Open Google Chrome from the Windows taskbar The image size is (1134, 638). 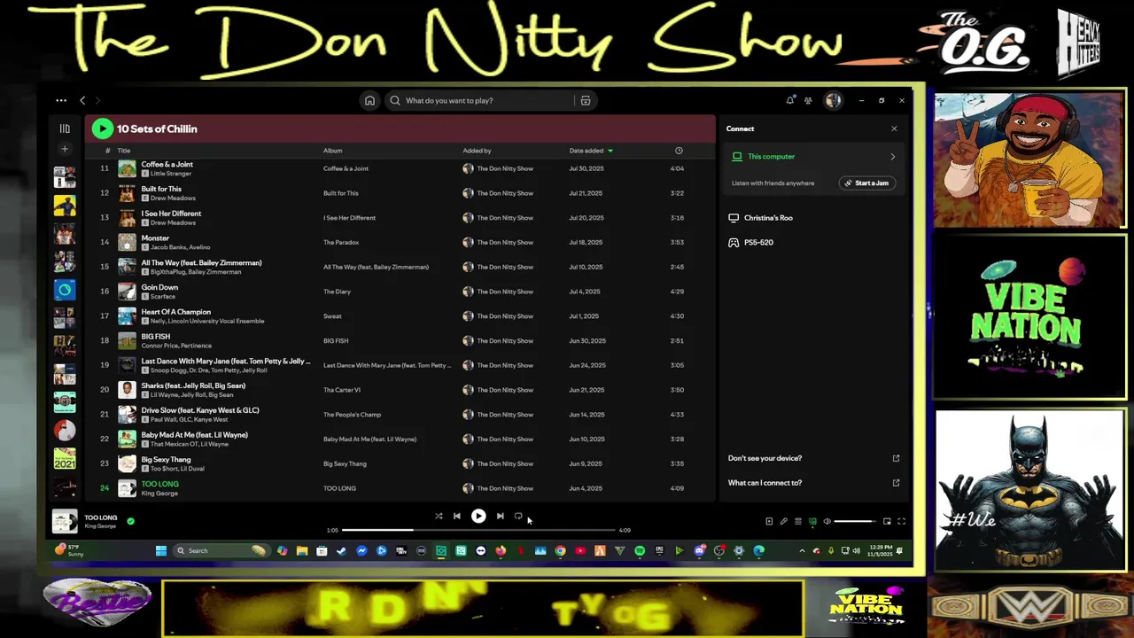pos(560,550)
